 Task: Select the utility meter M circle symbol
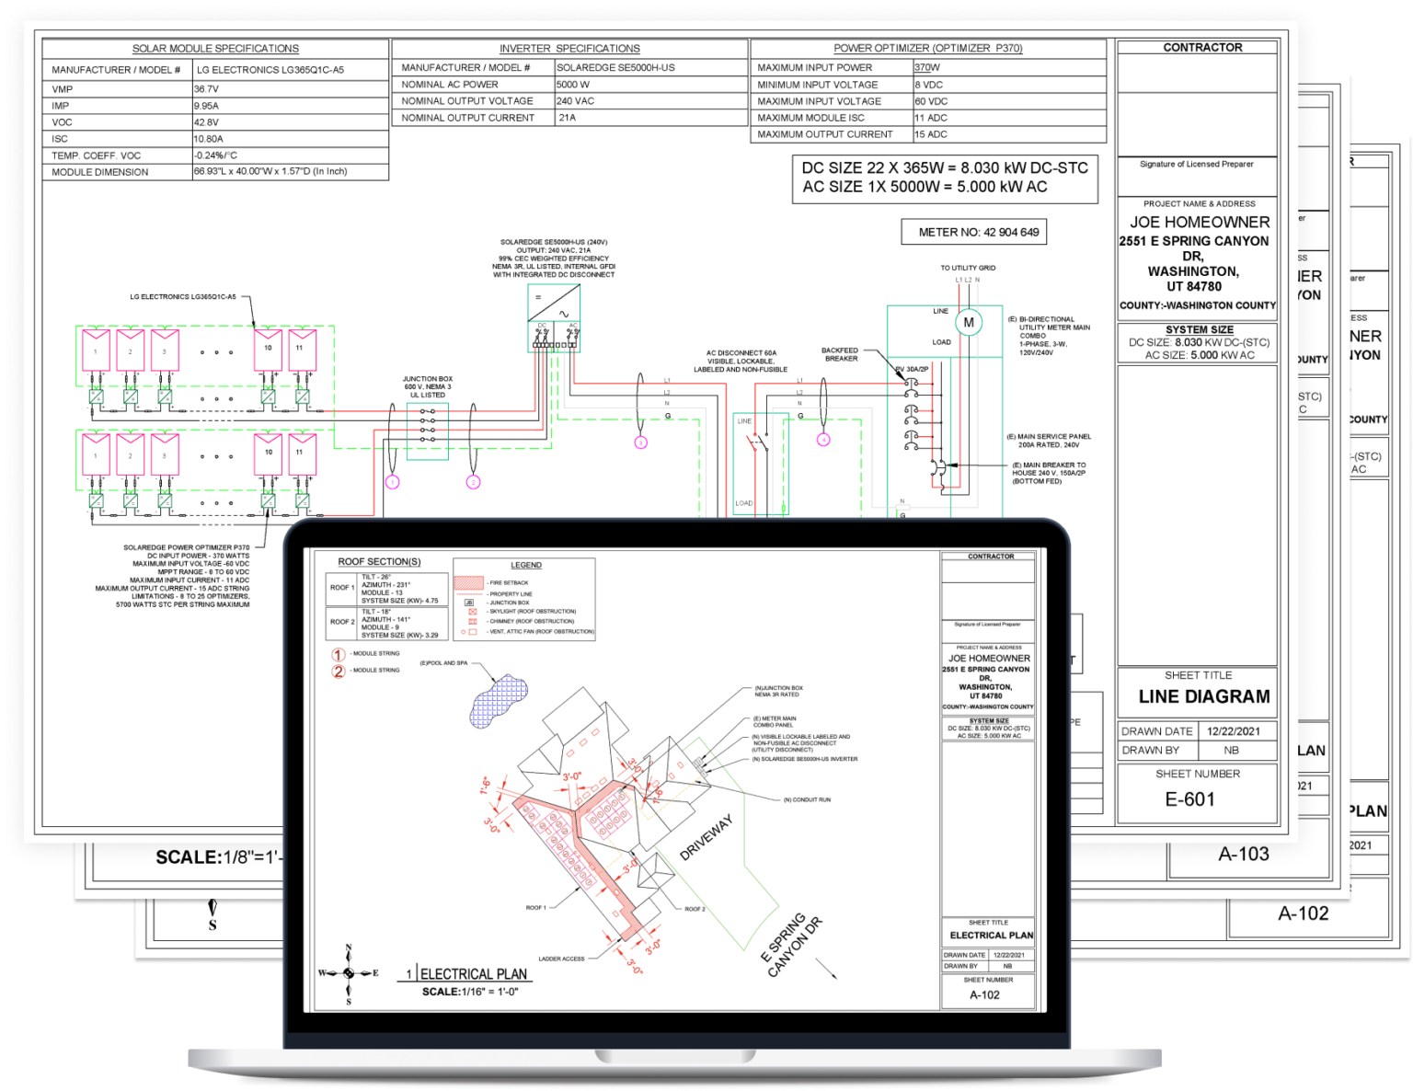[968, 322]
